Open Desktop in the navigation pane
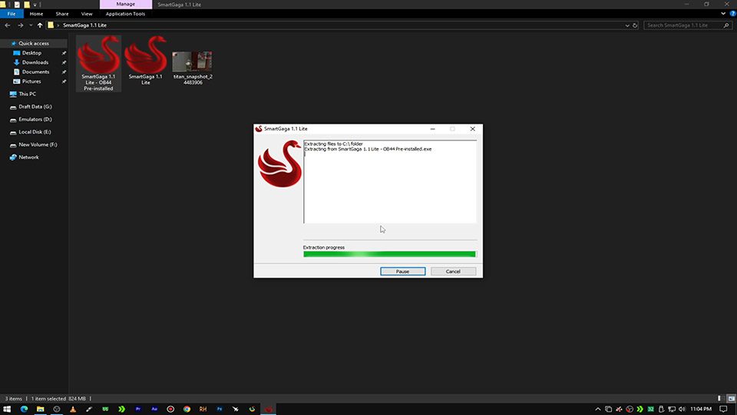The image size is (737, 415). [x=31, y=53]
